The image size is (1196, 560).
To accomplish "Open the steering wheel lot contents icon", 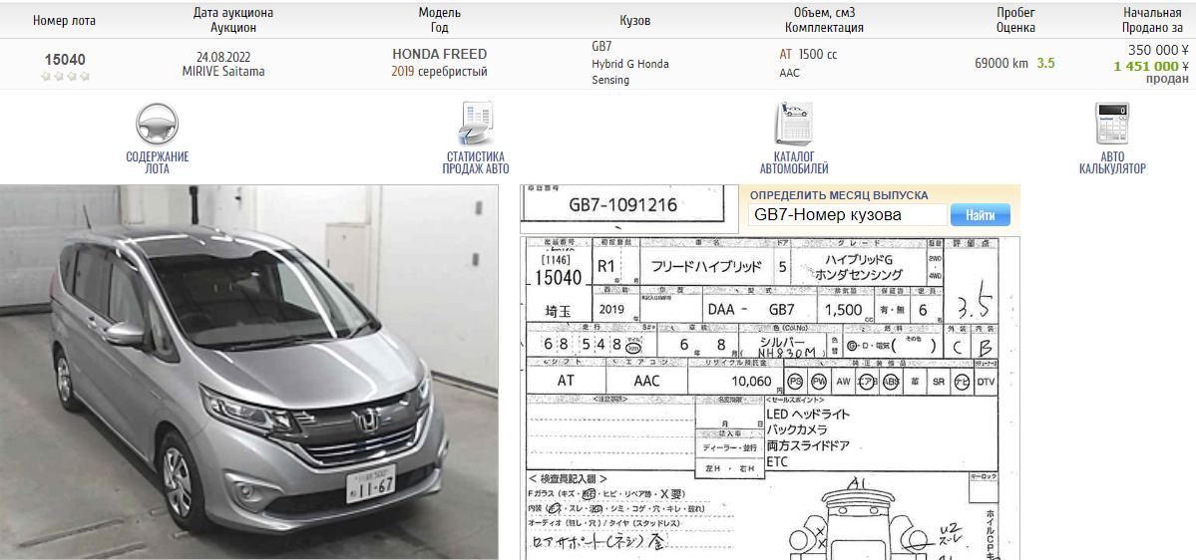I will (x=158, y=125).
